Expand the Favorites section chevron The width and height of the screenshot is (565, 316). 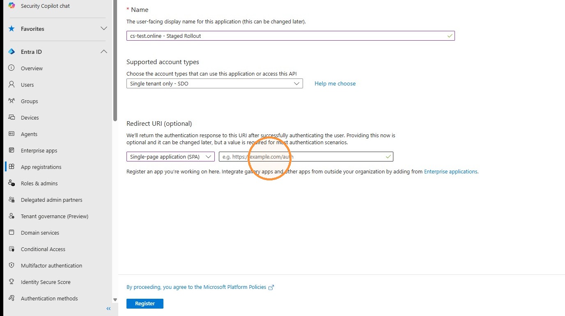[x=104, y=29]
